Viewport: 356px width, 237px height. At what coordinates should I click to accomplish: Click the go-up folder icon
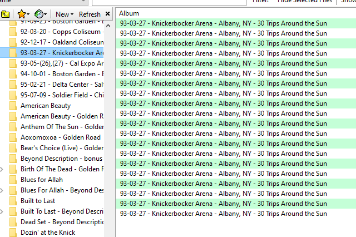click(x=5, y=14)
